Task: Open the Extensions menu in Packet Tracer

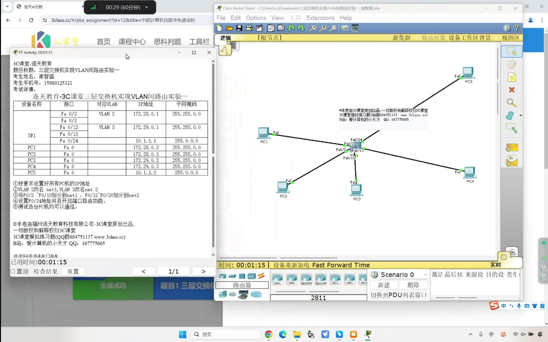Action: tap(320, 18)
